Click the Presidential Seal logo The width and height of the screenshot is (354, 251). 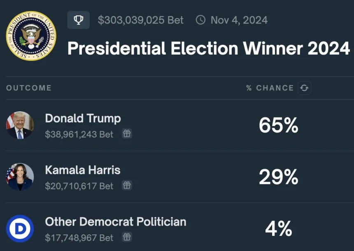point(31,37)
